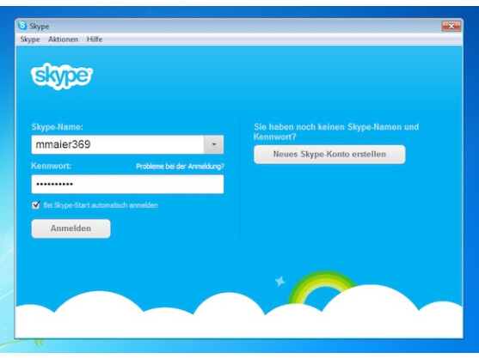The image size is (479, 359).
Task: Click the 'Skype-Name:' label text
Action: tap(57, 127)
